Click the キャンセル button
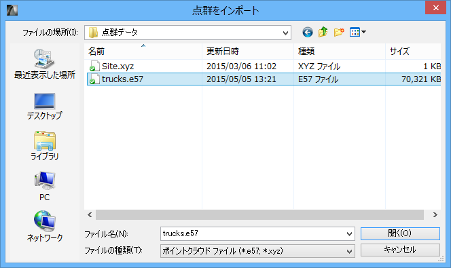This screenshot has width=451, height=268. click(400, 250)
